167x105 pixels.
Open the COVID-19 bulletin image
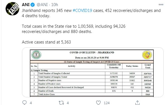[x=93, y=72]
